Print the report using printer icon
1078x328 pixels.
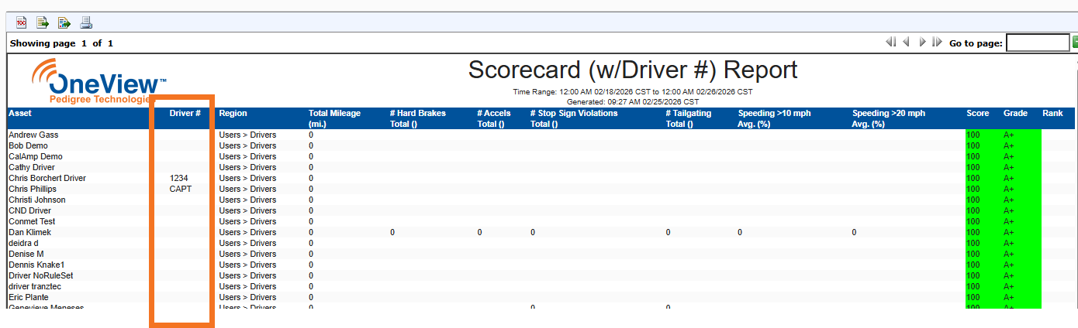click(86, 22)
